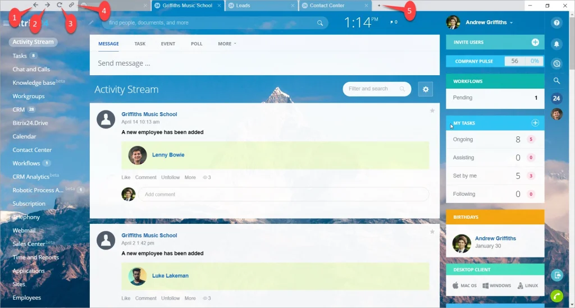Open notifications bell icon
Screen dimensions: 575x308
coord(556,44)
